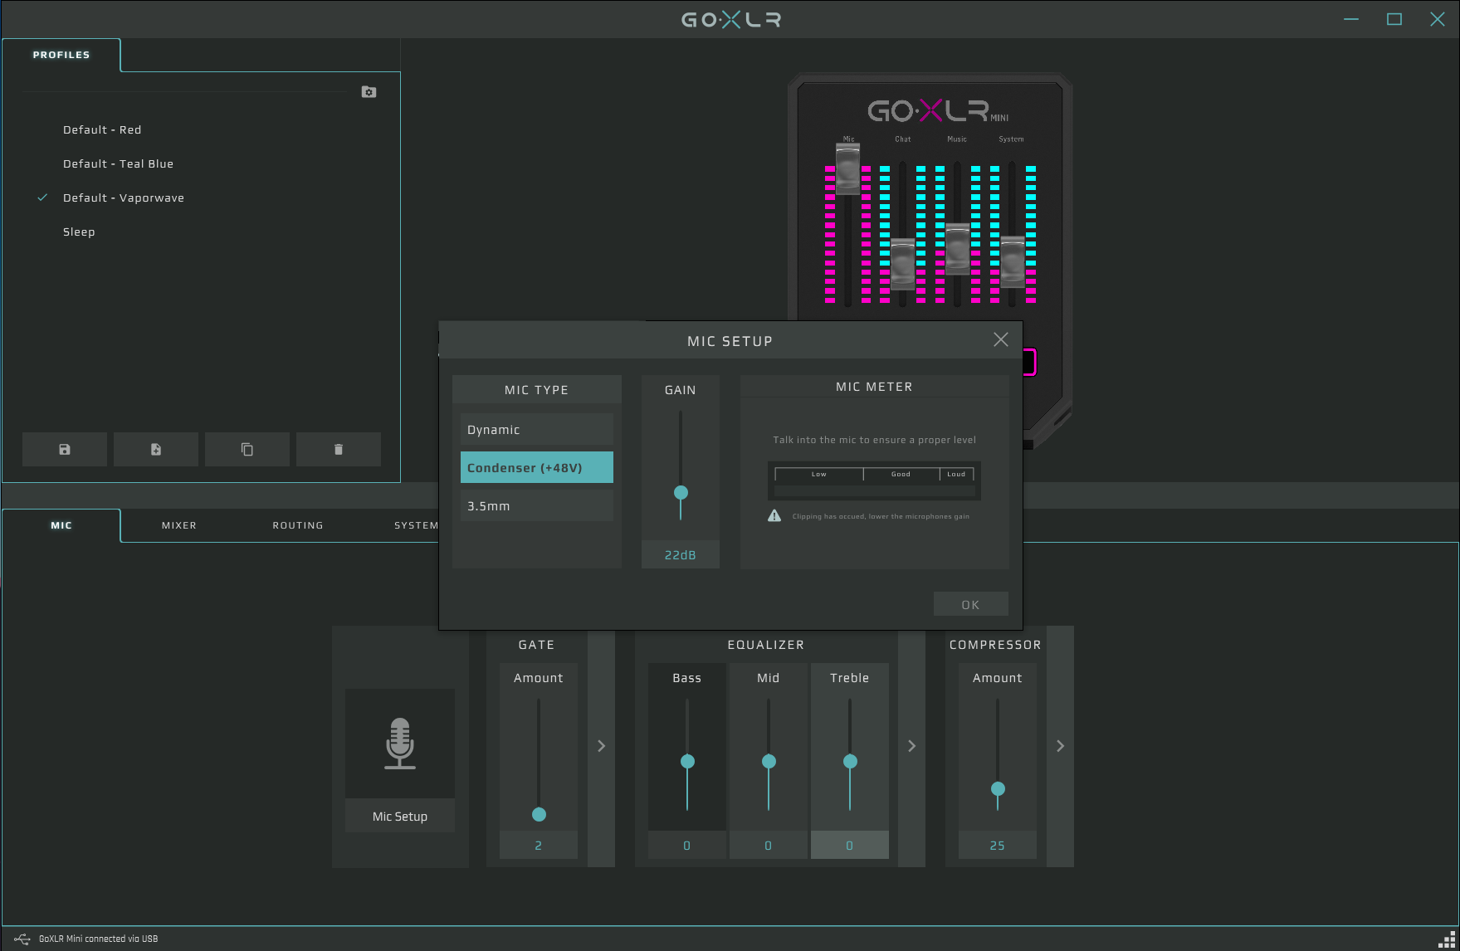1460x951 pixels.
Task: Switch to the Mic tab
Action: 61,525
